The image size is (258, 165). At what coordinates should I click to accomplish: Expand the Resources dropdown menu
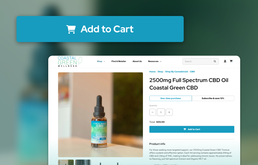coord(155,61)
